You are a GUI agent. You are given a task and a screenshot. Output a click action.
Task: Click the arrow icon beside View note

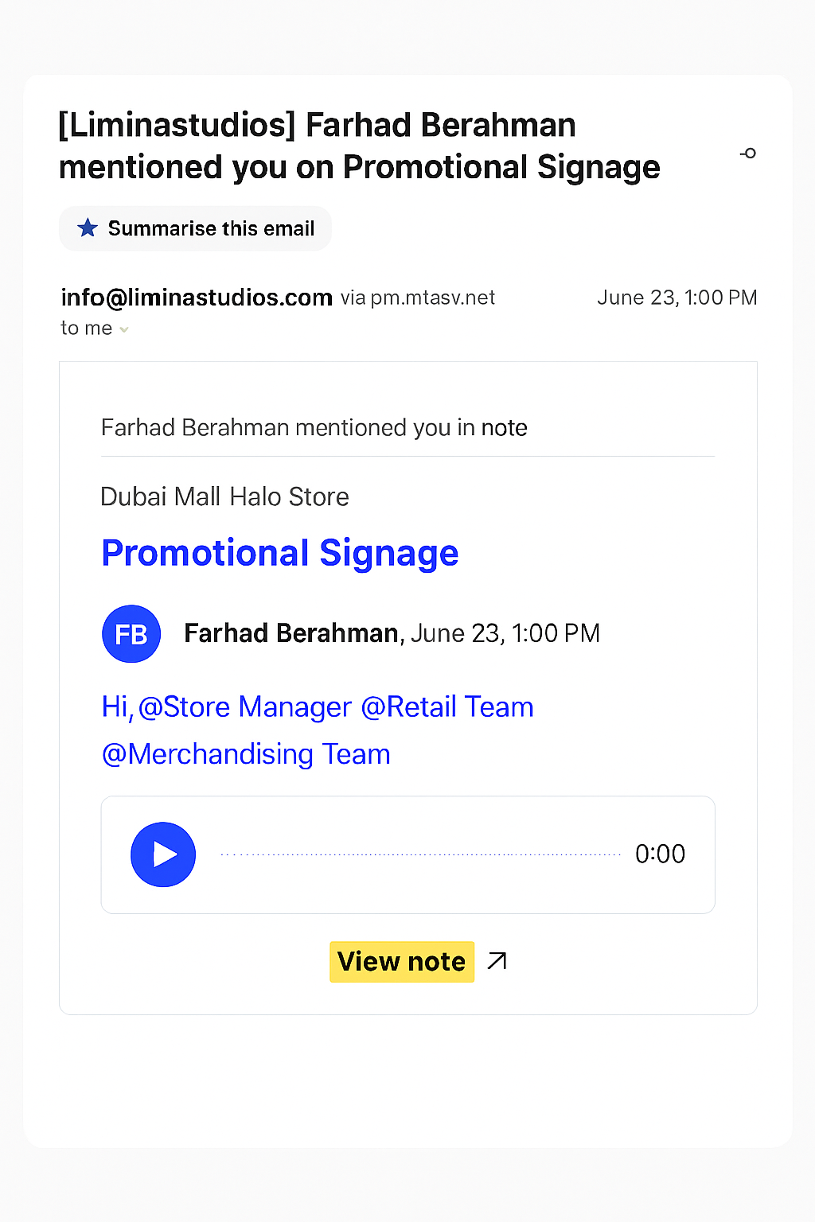coord(497,961)
